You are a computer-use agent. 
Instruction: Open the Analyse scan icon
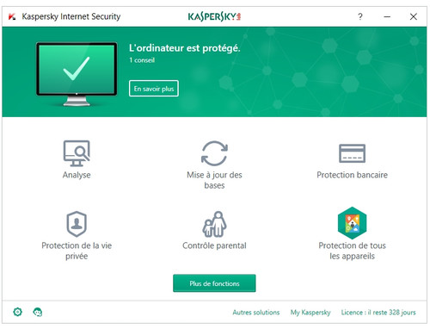pos(77,153)
